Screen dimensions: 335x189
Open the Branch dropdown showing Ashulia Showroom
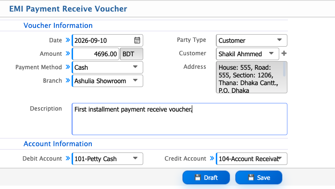coord(108,81)
